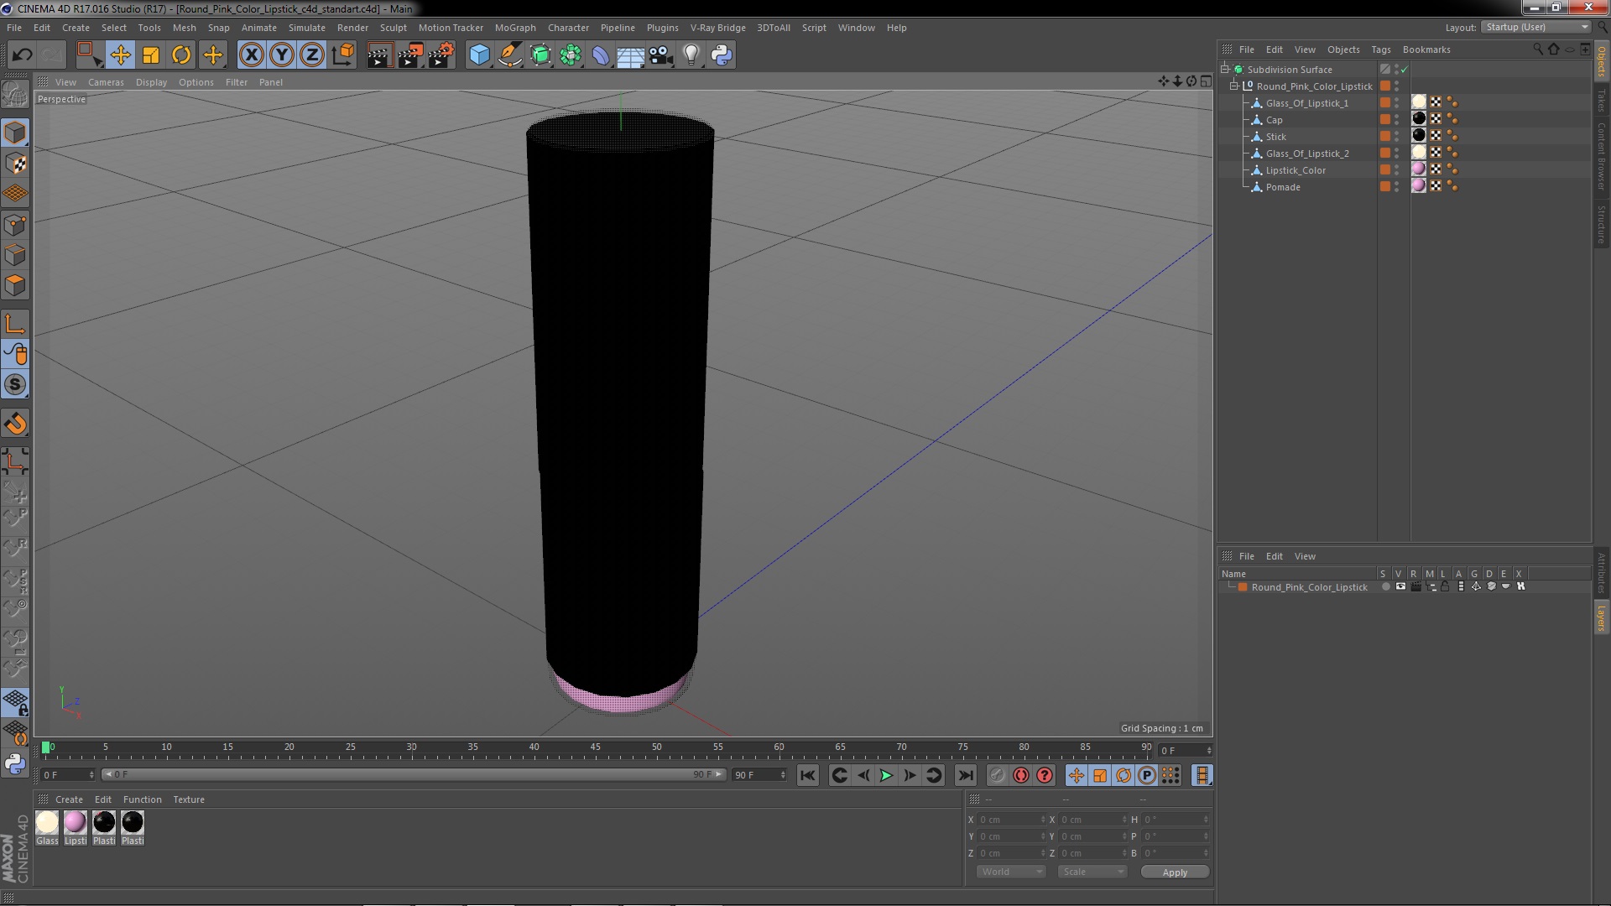Enable Points mode
The width and height of the screenshot is (1611, 906).
(x=15, y=225)
